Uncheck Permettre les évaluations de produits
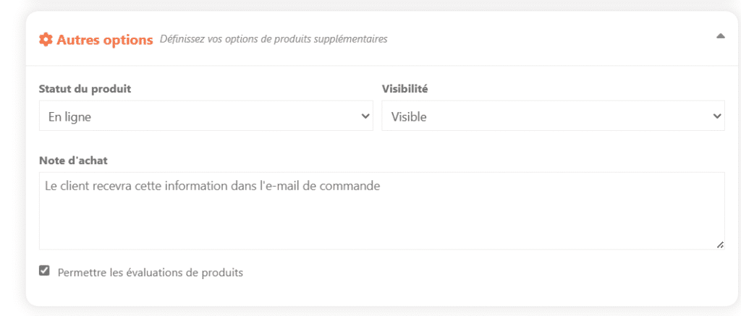Viewport: 741px width, 316px height. coord(44,270)
